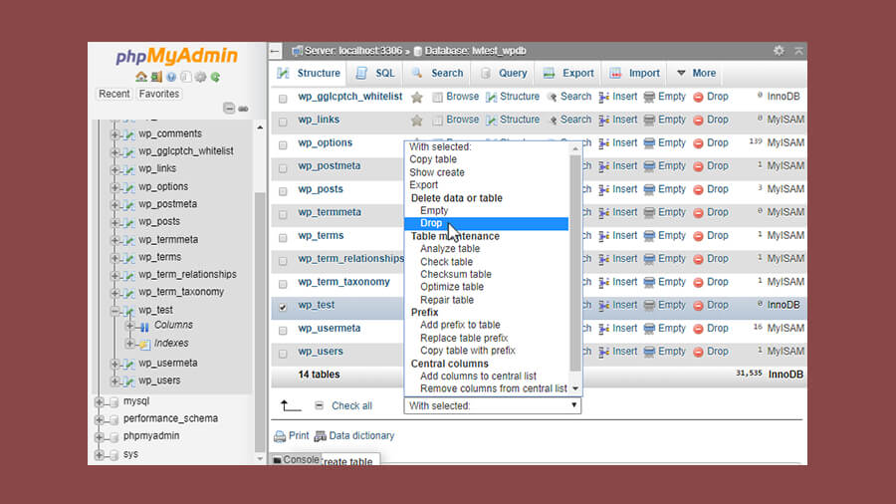Select 'Repair table' option
The width and height of the screenshot is (896, 504).
pyautogui.click(x=447, y=300)
